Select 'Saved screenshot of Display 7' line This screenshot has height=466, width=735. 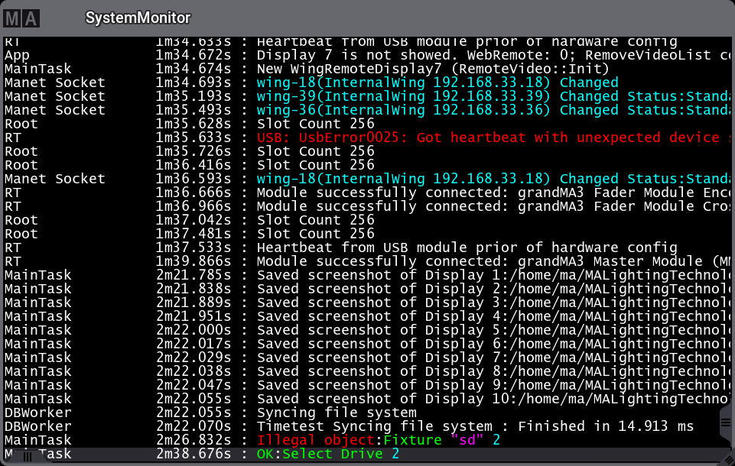(367, 358)
